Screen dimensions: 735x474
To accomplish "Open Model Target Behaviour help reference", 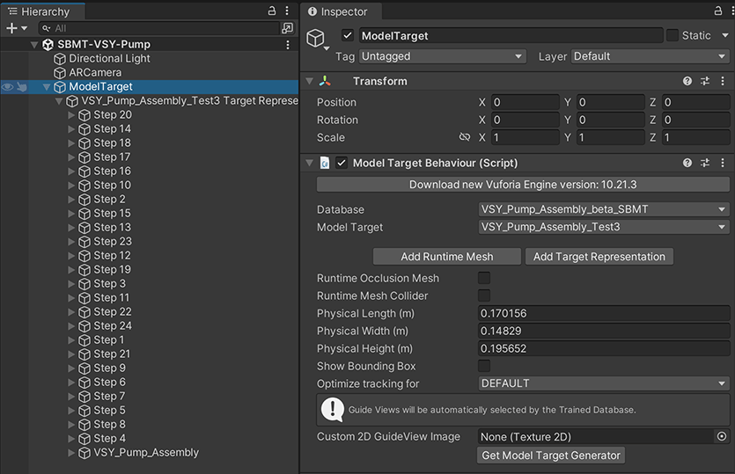I will click(687, 163).
